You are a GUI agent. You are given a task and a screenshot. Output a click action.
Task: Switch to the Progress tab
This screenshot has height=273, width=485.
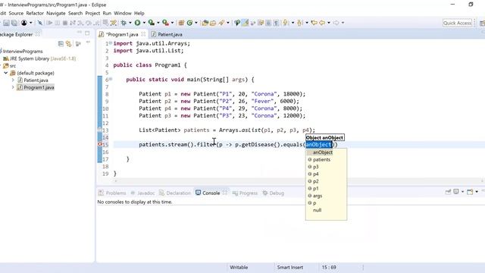click(245, 193)
